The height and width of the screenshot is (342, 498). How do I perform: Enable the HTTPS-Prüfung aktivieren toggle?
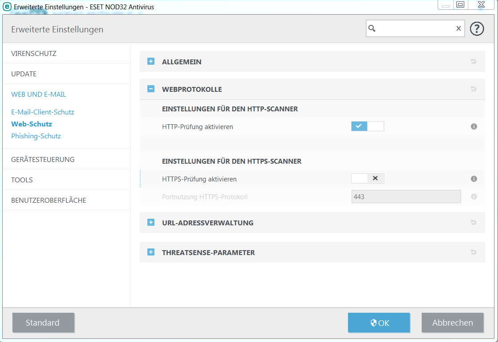[x=368, y=178]
